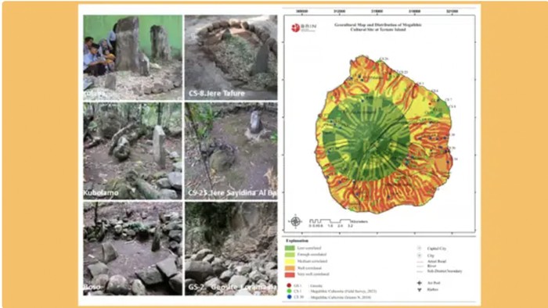This screenshot has width=548, height=308.
Task: Open the GS-2 Geosite photo
Action: (231, 249)
